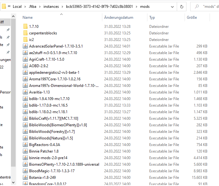Select the binnie-mods jar file icon
219x186 pixels.
tap(25, 158)
